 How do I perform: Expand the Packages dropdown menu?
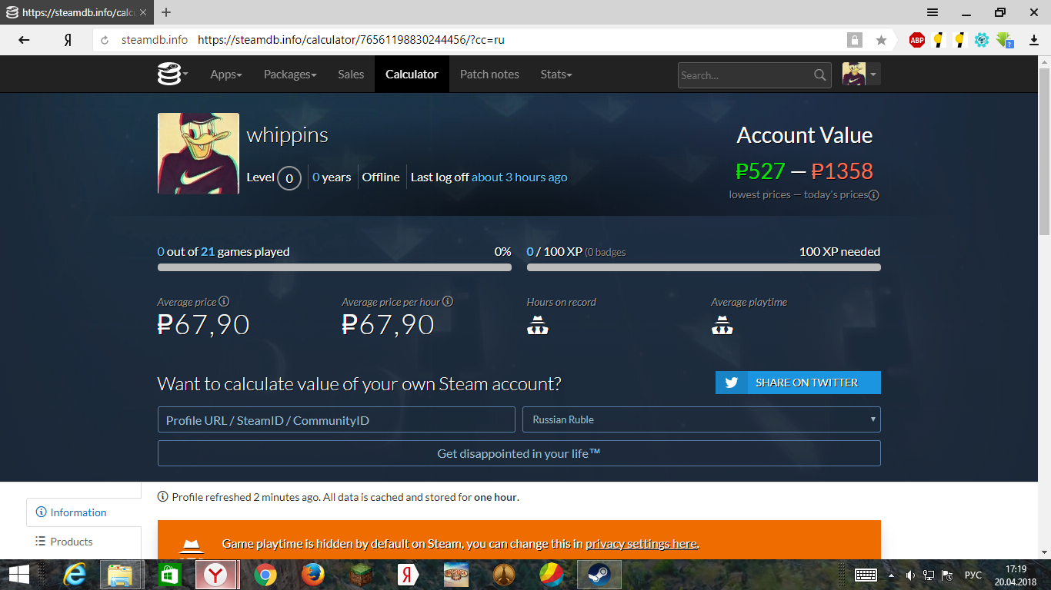290,75
